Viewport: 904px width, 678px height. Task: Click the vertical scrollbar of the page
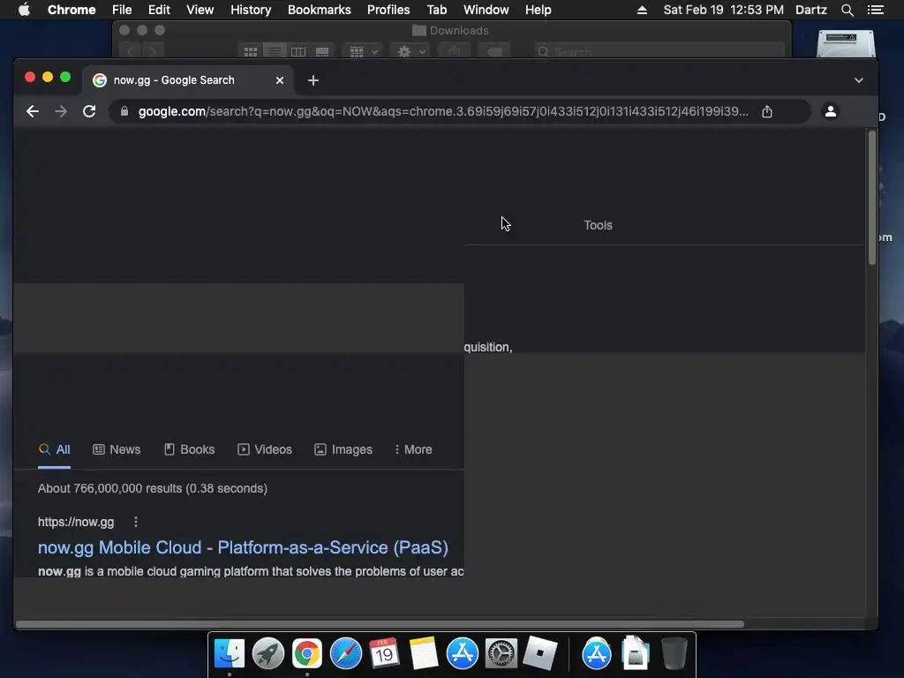(871, 198)
